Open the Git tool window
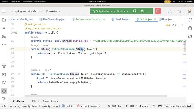The height and width of the screenshot is (109, 194). click(4, 99)
